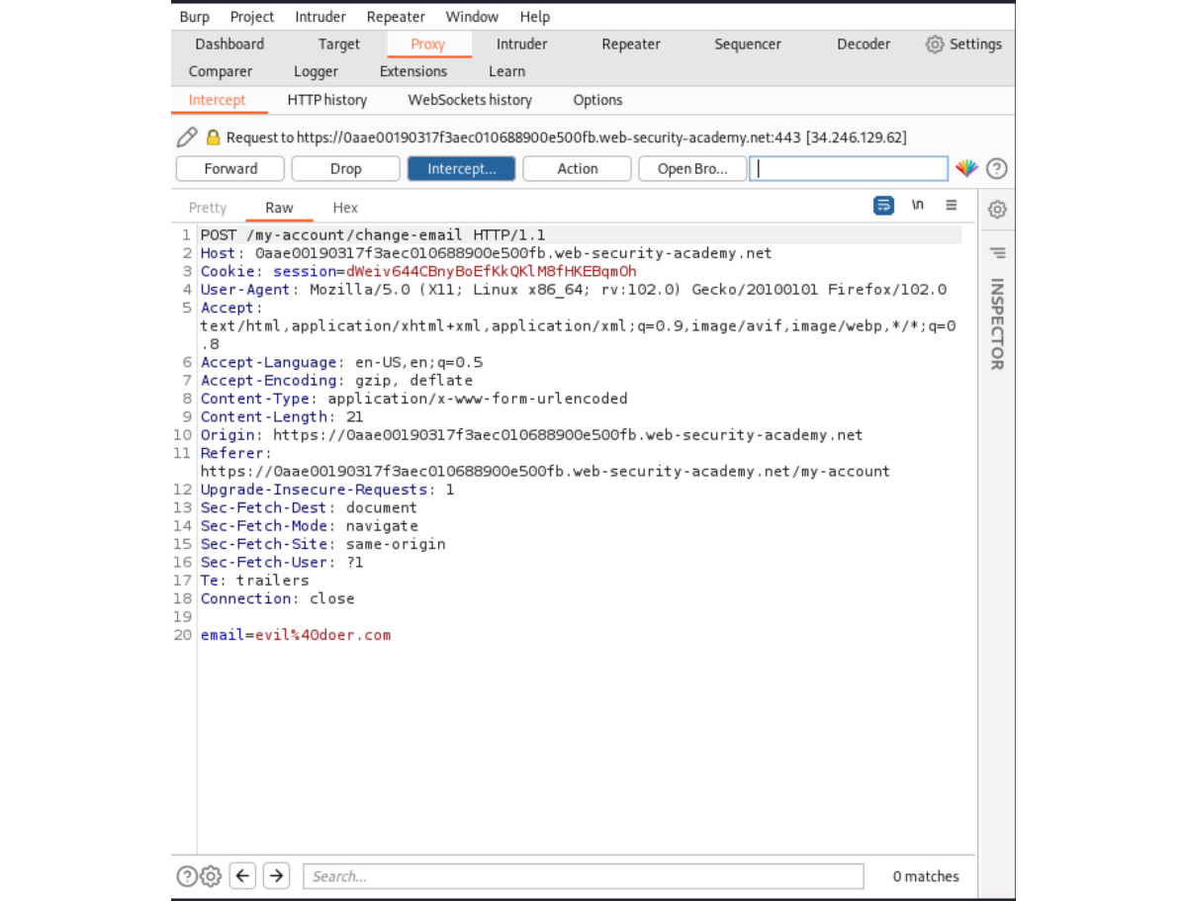
Task: Toggle the word wrap icon in editor toolbar
Action: point(883,206)
